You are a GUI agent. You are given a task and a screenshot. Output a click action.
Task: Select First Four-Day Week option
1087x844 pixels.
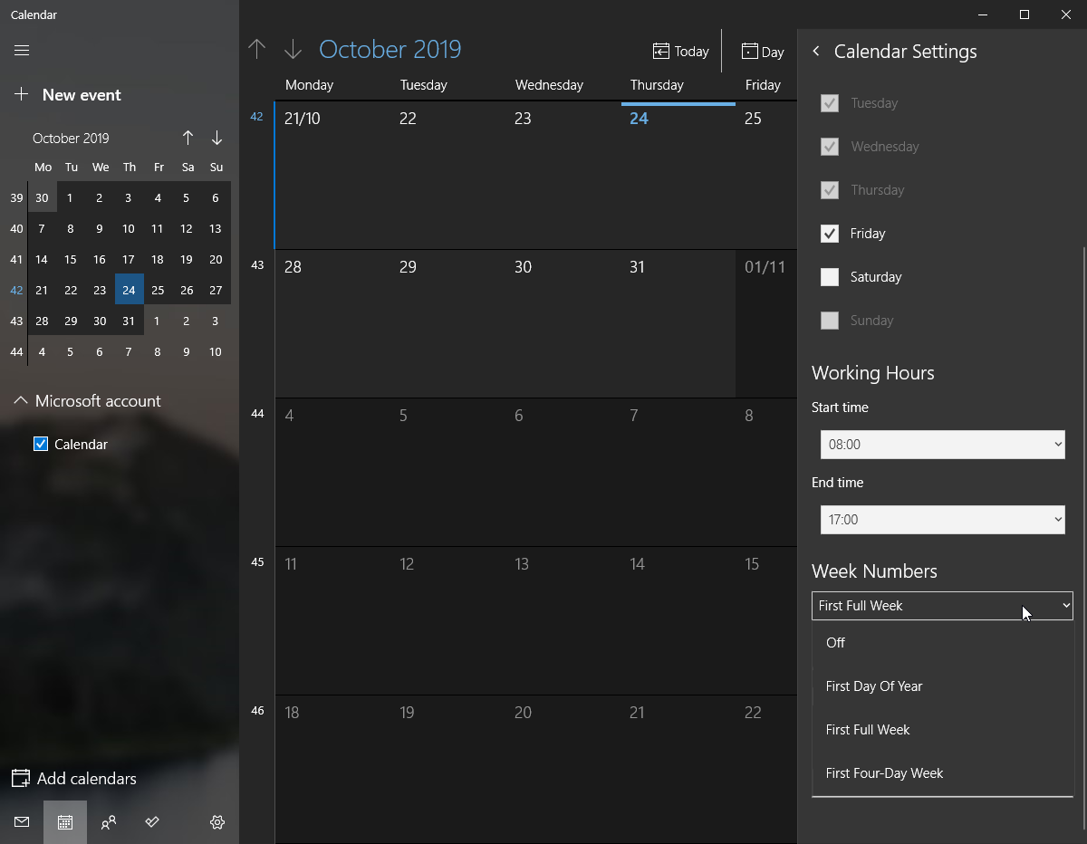(884, 773)
